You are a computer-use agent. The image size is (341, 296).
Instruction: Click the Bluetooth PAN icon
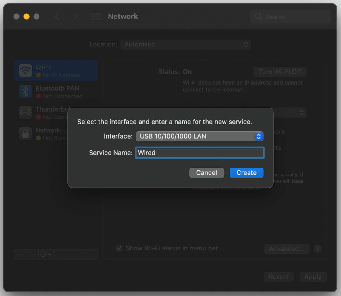tap(25, 92)
